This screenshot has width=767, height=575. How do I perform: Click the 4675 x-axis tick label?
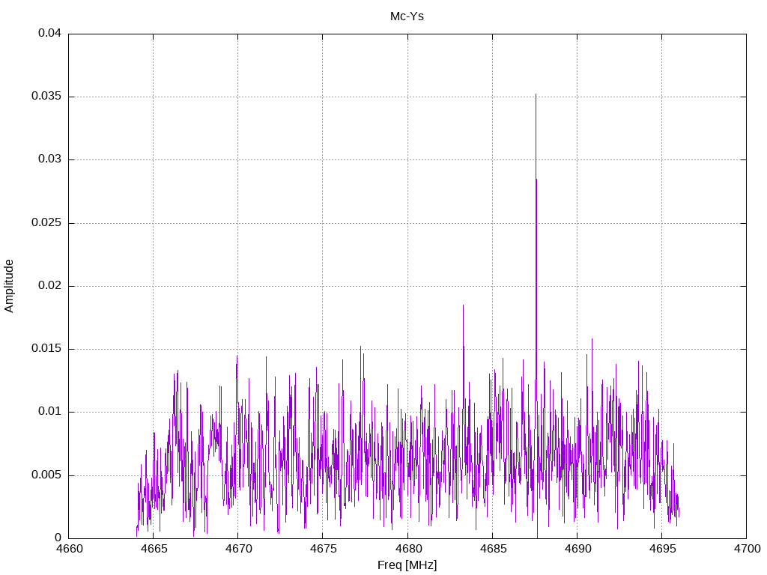(x=324, y=549)
